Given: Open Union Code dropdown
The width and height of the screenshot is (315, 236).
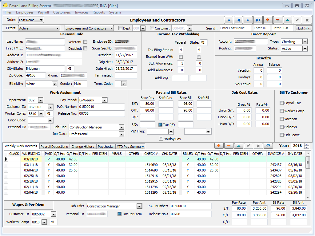Looking at the screenshot, I should (x=50, y=120).
